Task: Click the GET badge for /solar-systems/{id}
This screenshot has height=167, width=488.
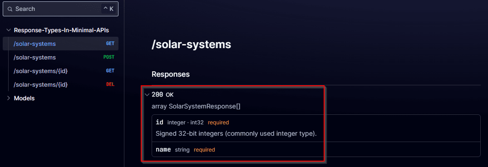Action: (x=110, y=71)
